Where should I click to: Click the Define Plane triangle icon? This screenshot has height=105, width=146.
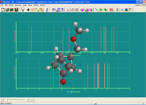pyautogui.click(x=101, y=10)
